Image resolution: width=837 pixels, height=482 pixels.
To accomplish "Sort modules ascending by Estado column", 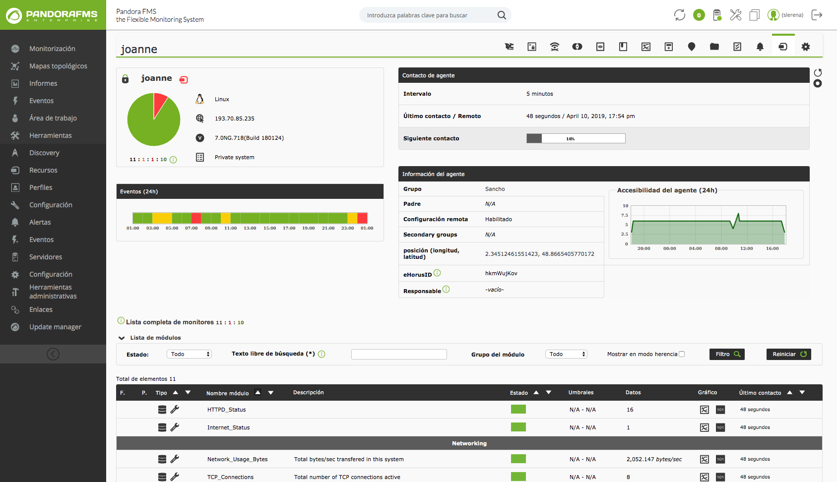I will (536, 392).
